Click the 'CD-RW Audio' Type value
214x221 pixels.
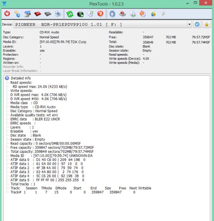tap(49, 32)
